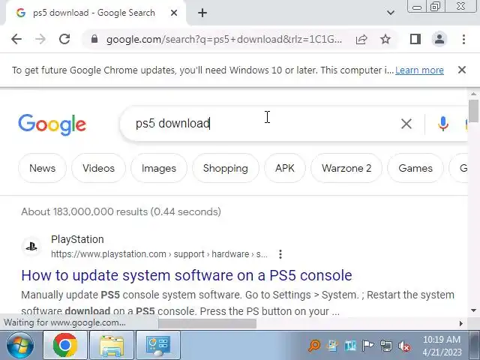
Task: Dismiss the Chrome updates notification bar
Action: click(462, 70)
